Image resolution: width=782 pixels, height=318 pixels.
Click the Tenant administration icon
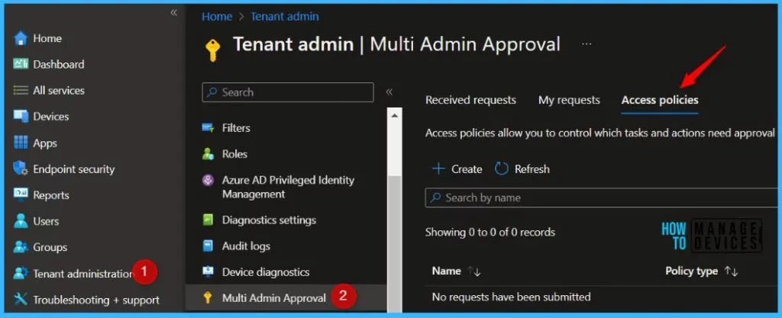(x=21, y=273)
